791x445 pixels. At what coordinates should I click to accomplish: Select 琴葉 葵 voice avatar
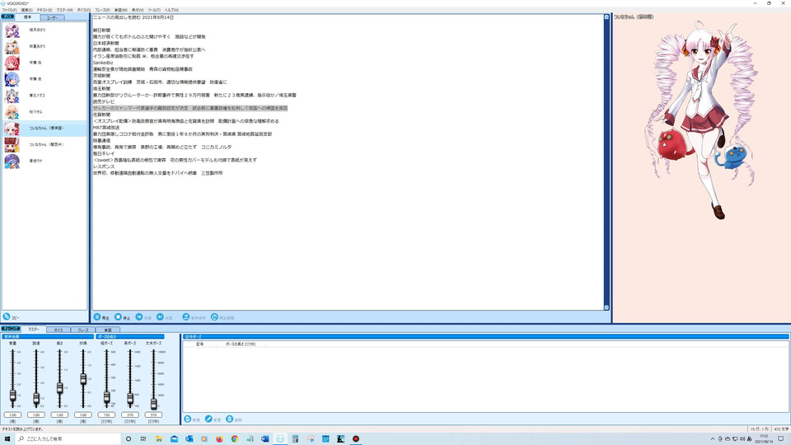coord(12,79)
